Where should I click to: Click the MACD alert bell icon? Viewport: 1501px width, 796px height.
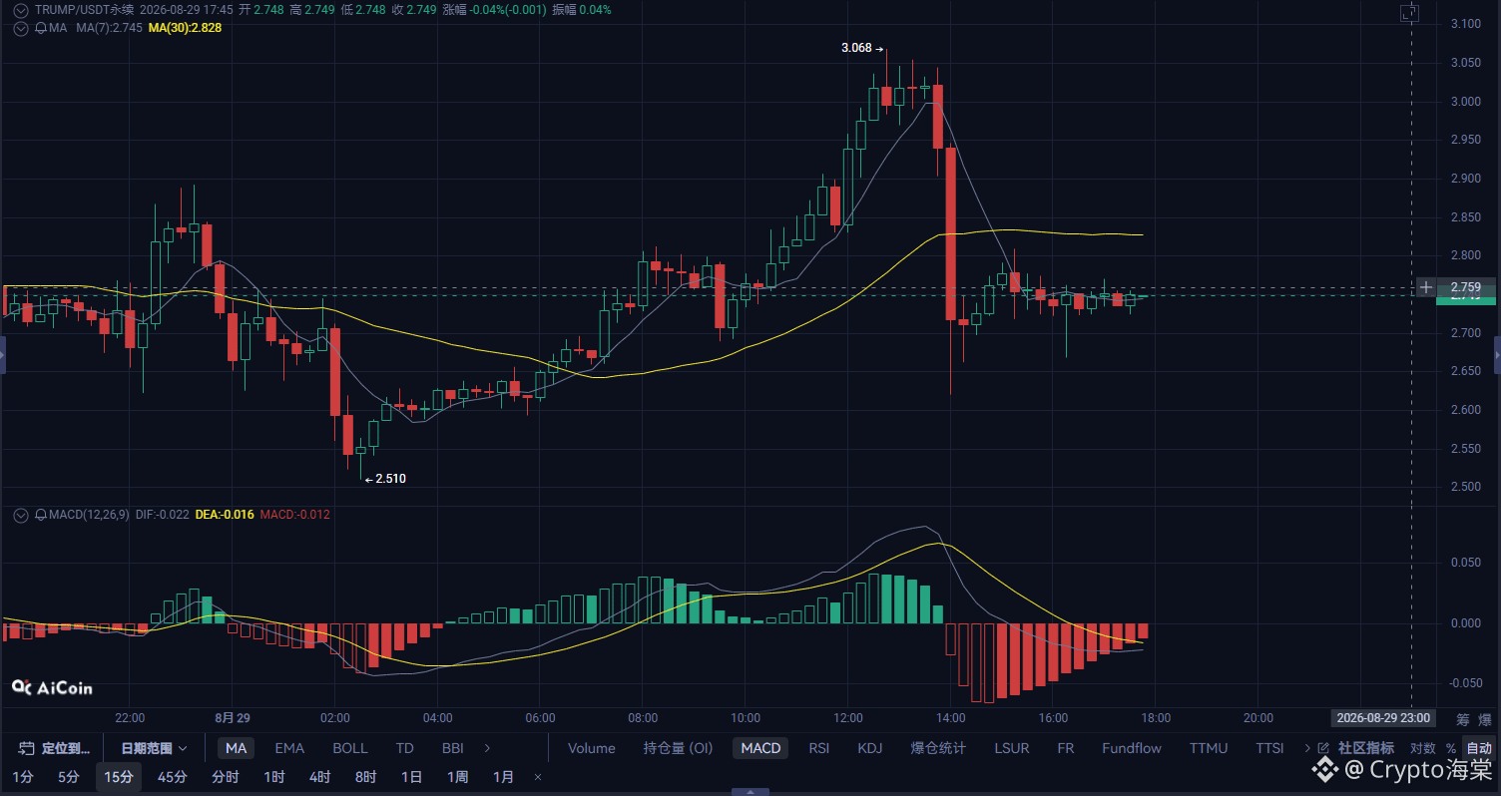[x=41, y=515]
